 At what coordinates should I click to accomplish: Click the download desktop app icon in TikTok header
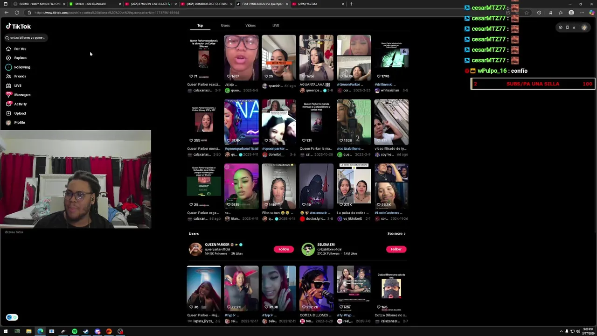574,28
